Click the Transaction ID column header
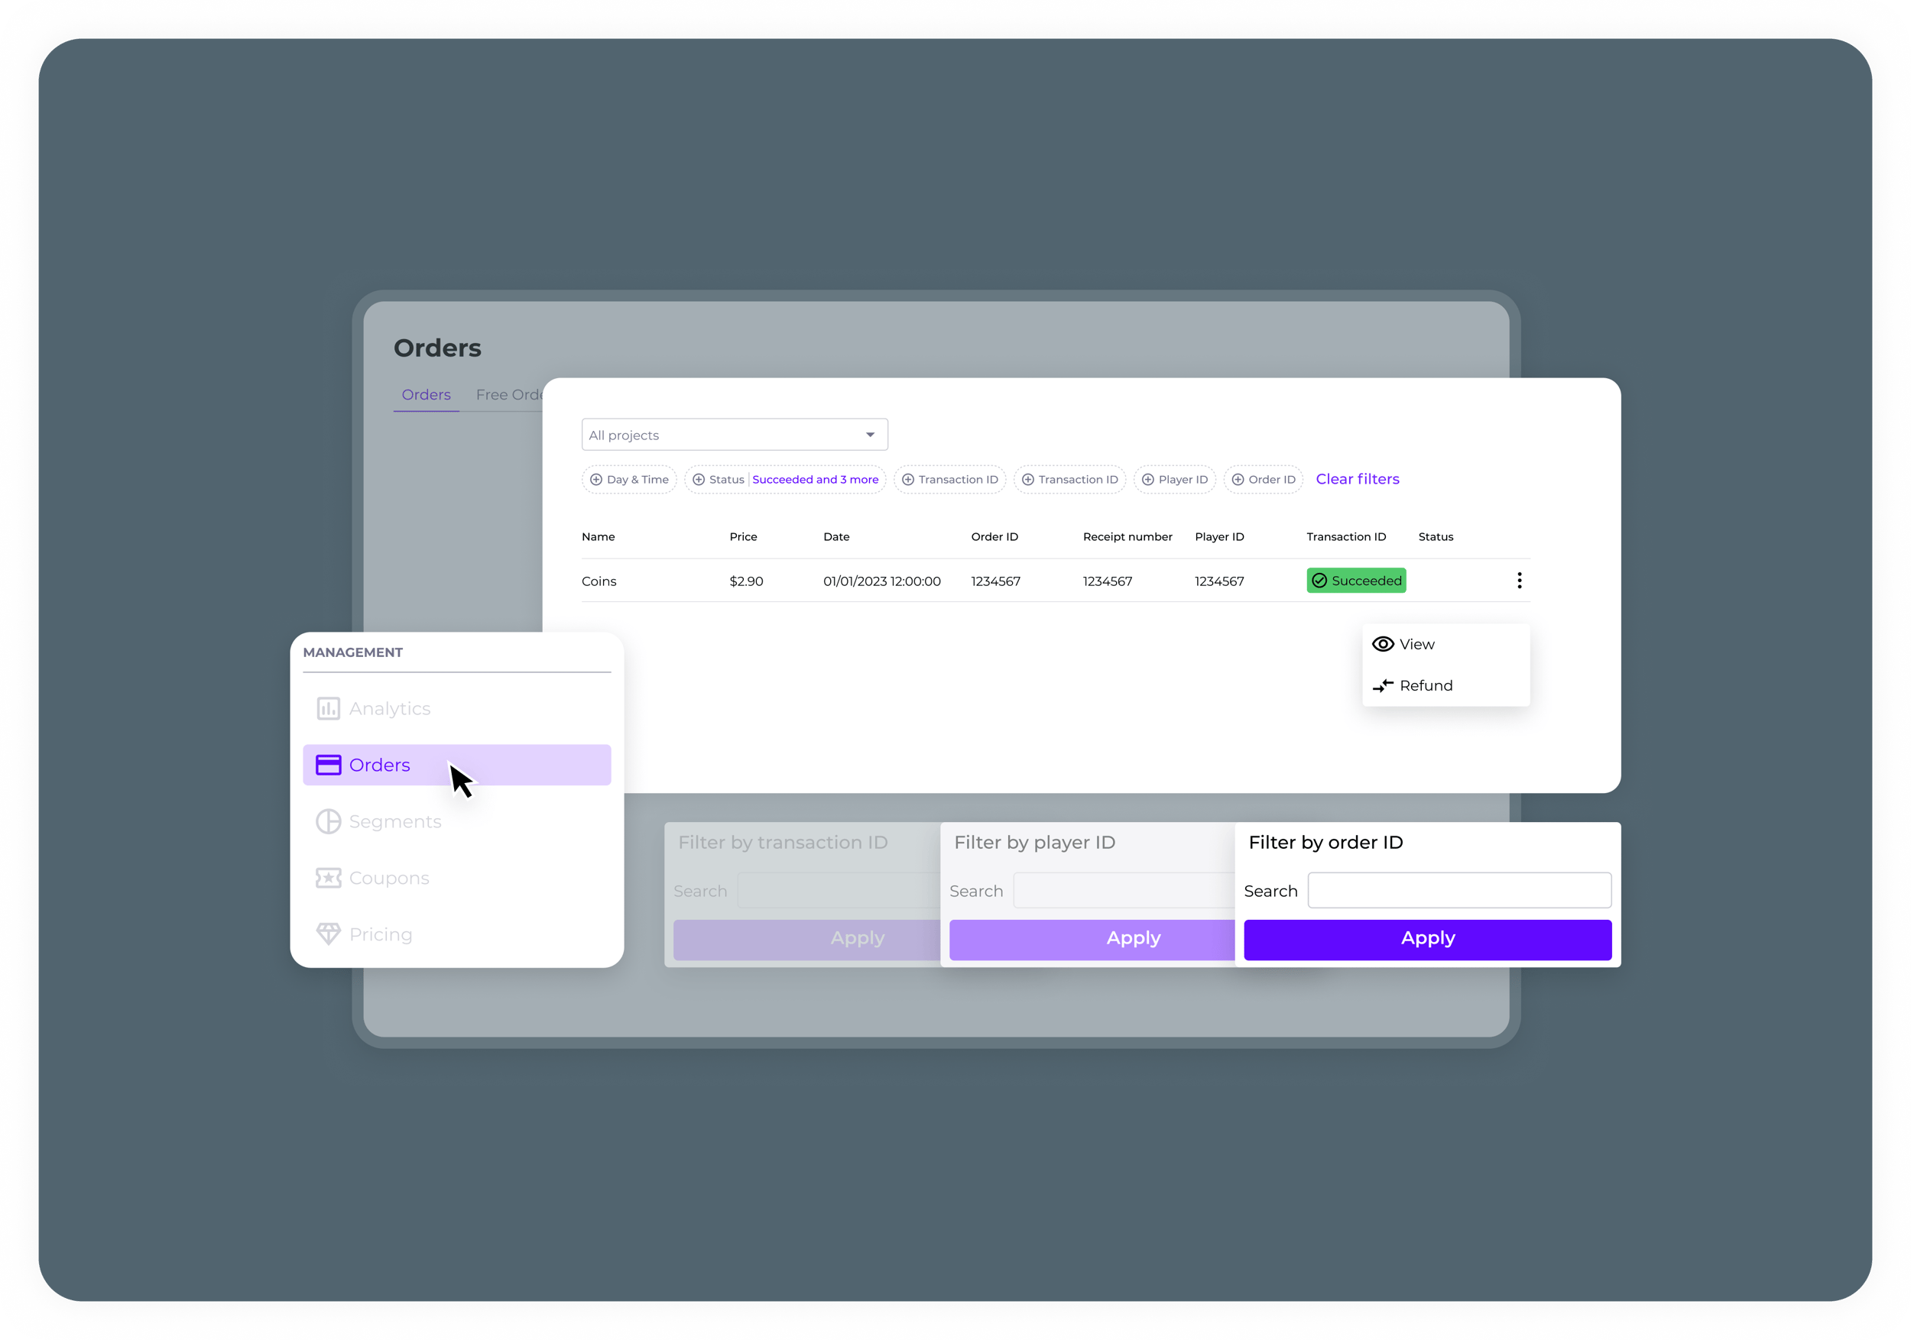1911x1340 pixels. pyautogui.click(x=1346, y=537)
